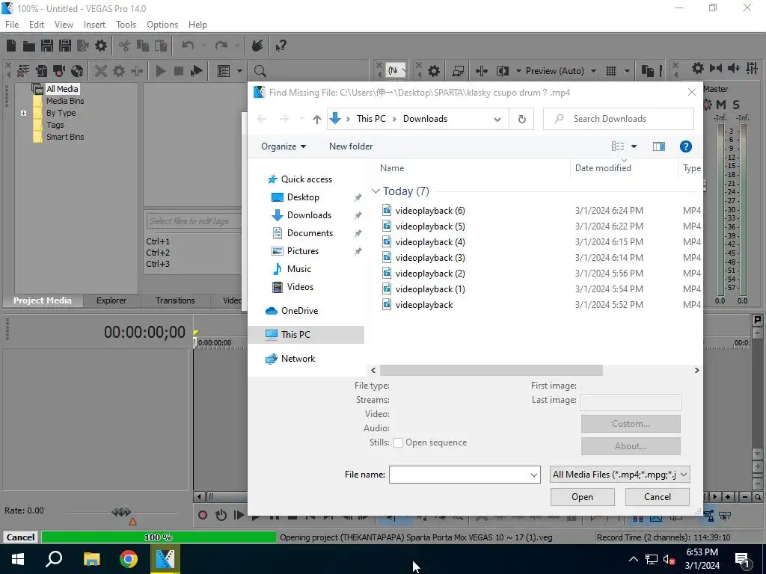Click the Stop Preview square in Project Media
Image resolution: width=766 pixels, height=574 pixels.
point(179,71)
